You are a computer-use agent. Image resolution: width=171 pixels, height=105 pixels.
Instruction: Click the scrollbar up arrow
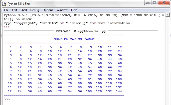tap(167, 15)
